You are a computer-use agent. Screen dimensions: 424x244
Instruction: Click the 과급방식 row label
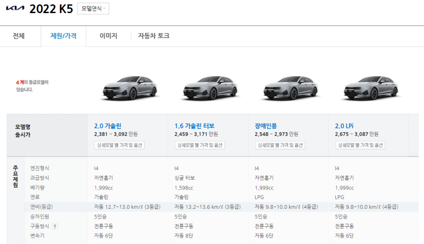(40, 178)
